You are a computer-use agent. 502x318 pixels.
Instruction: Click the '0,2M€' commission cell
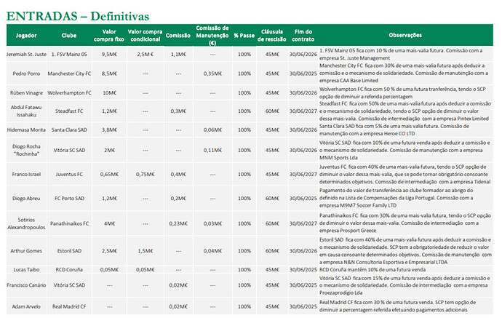pos(178,198)
